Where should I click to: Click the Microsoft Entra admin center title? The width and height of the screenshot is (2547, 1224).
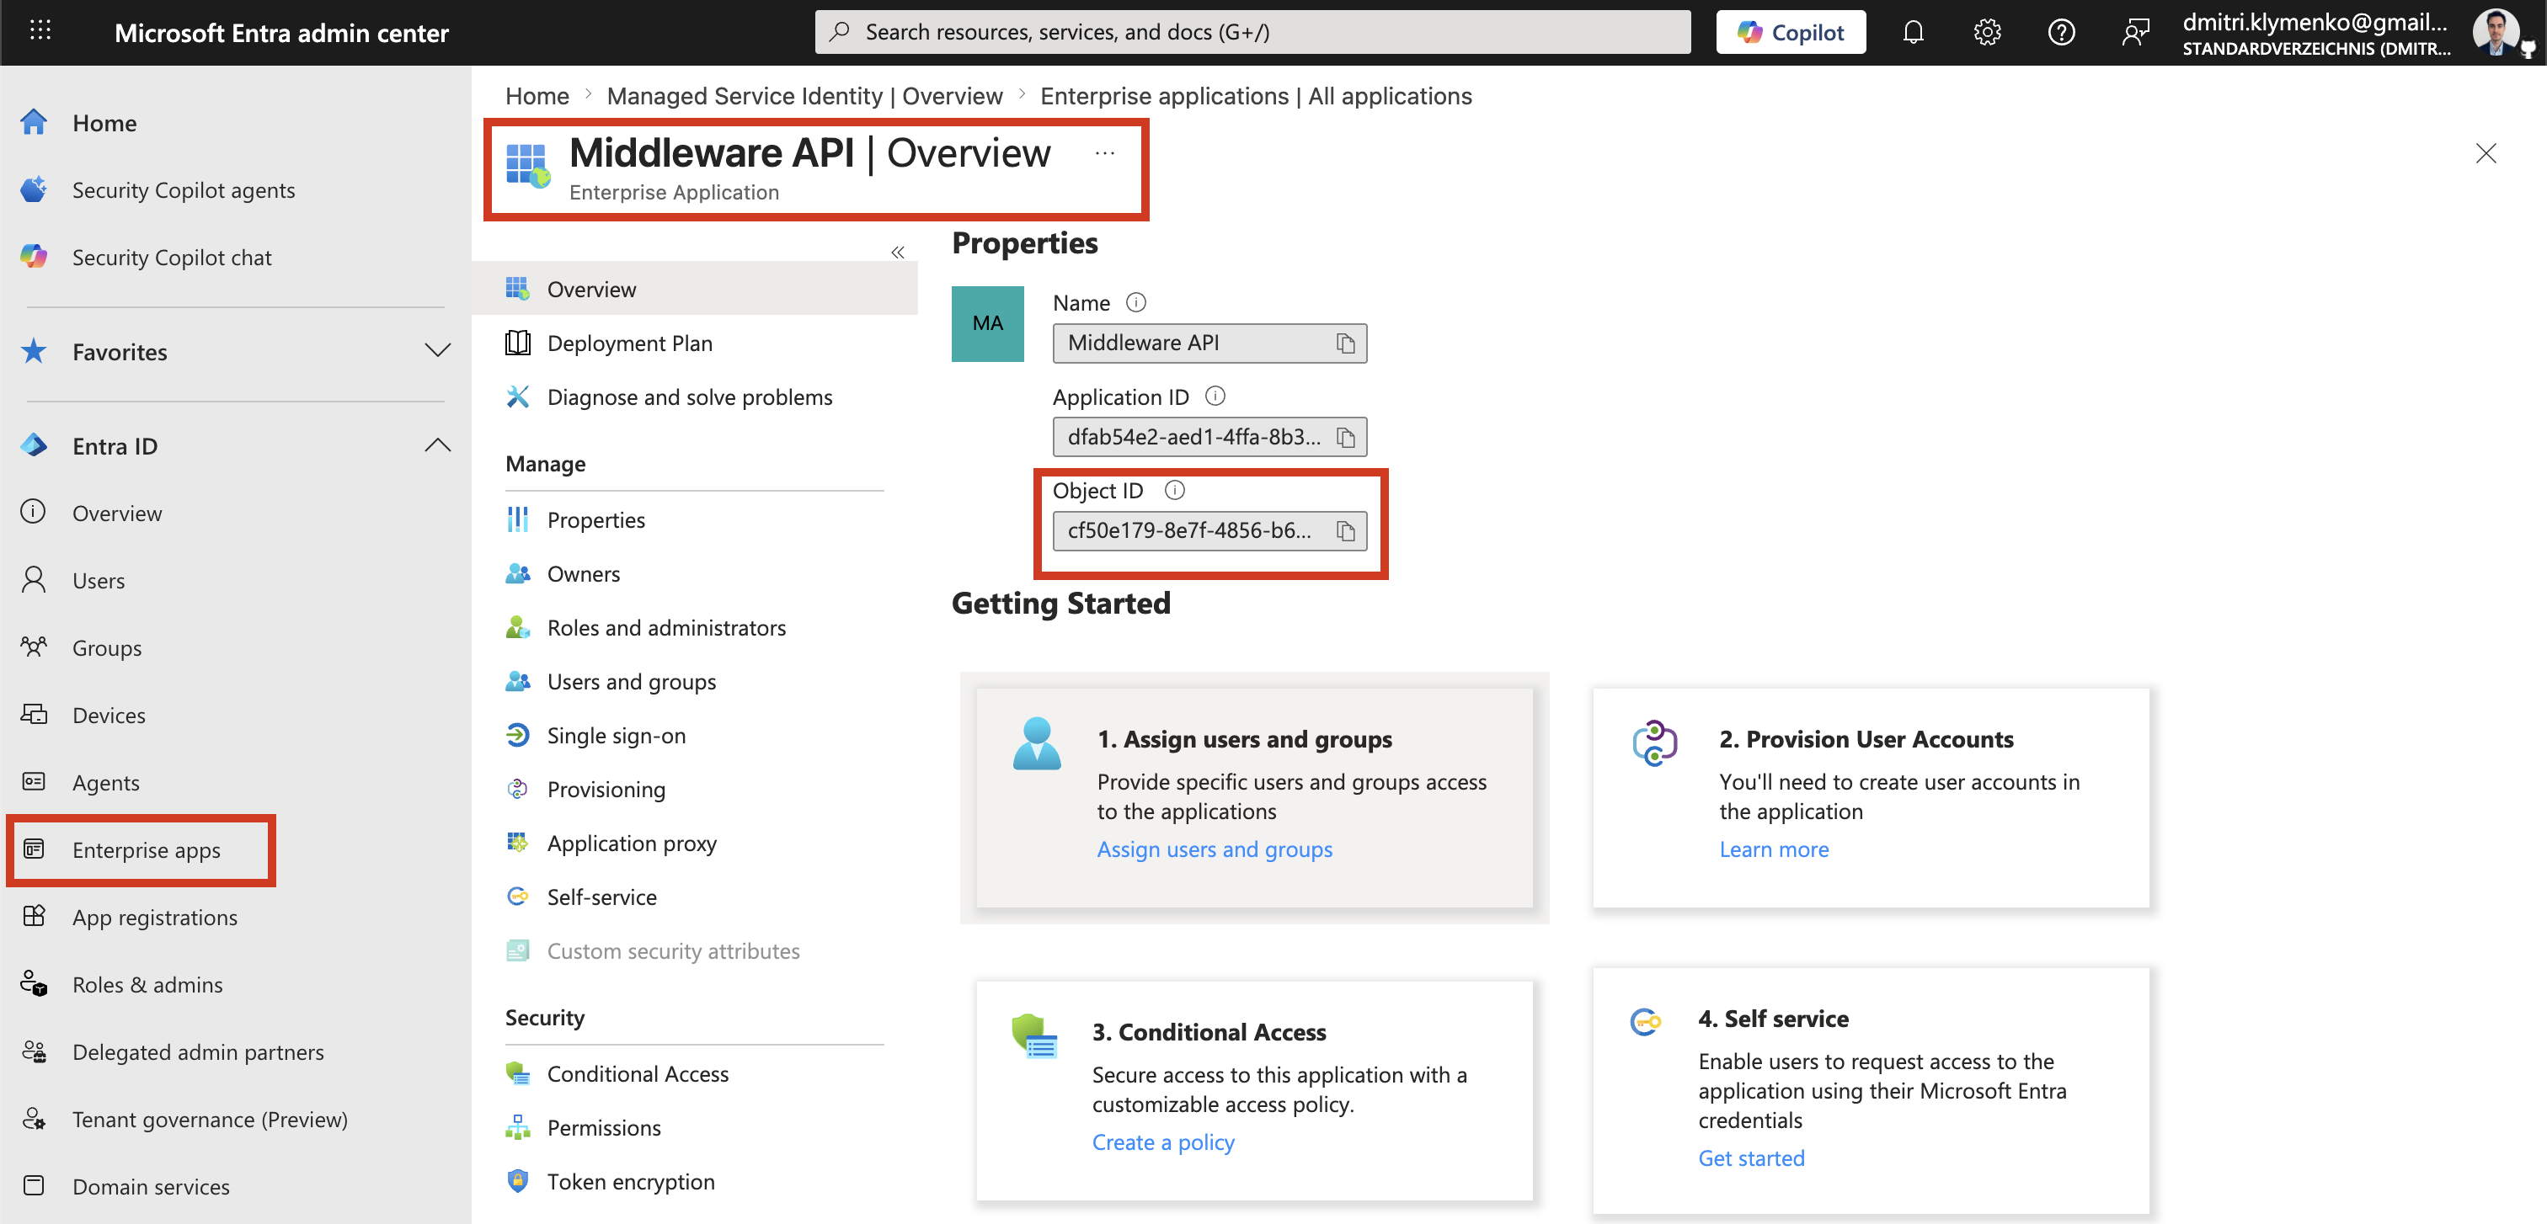click(x=280, y=33)
